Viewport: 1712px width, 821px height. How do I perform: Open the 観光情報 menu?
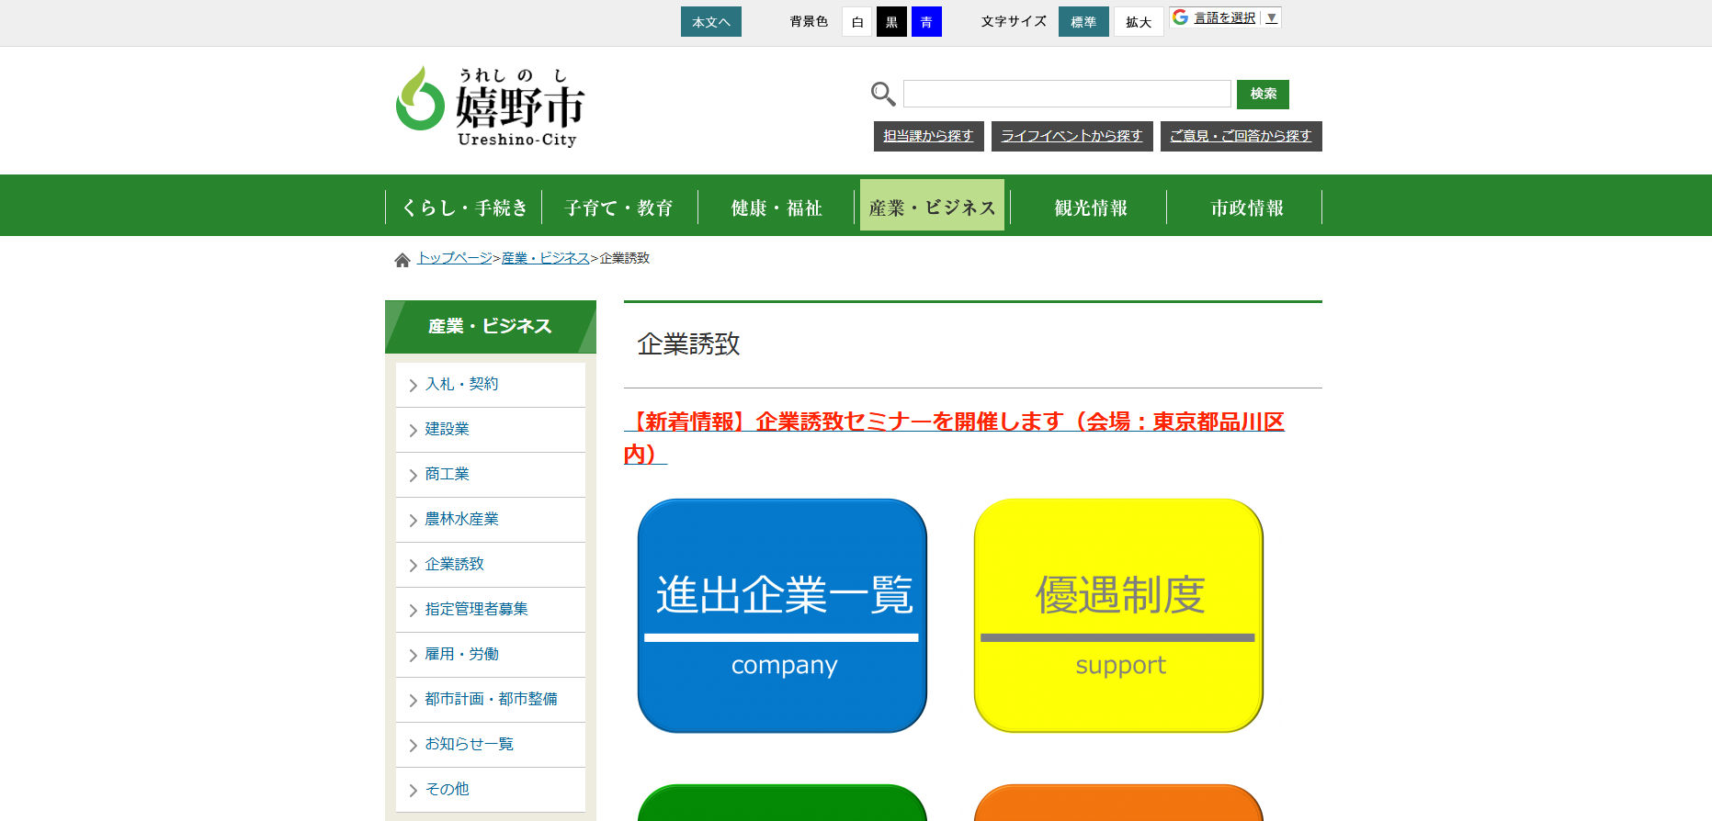coord(1090,208)
